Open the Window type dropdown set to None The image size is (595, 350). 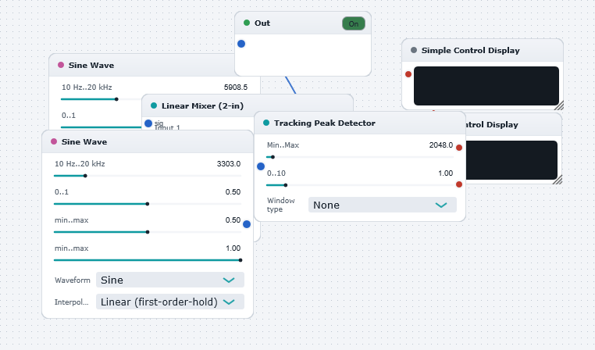point(383,205)
